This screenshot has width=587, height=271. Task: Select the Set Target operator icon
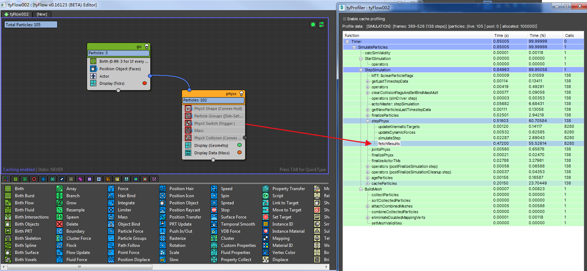pos(265,217)
